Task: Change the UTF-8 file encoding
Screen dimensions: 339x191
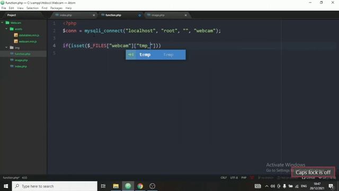Action: pyautogui.click(x=234, y=178)
